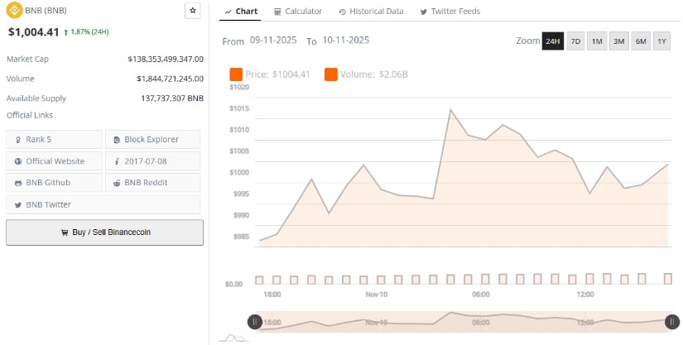Select the 1M zoom range
The image size is (683, 345).
pyautogui.click(x=597, y=41)
